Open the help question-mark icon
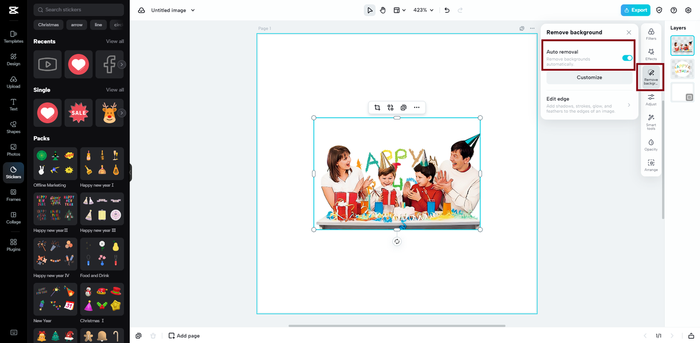Screen dimensions: 700x343 pos(674,10)
